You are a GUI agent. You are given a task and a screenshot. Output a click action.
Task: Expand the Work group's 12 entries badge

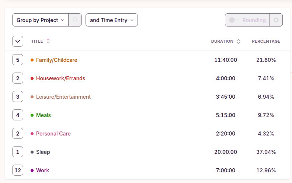(x=18, y=170)
